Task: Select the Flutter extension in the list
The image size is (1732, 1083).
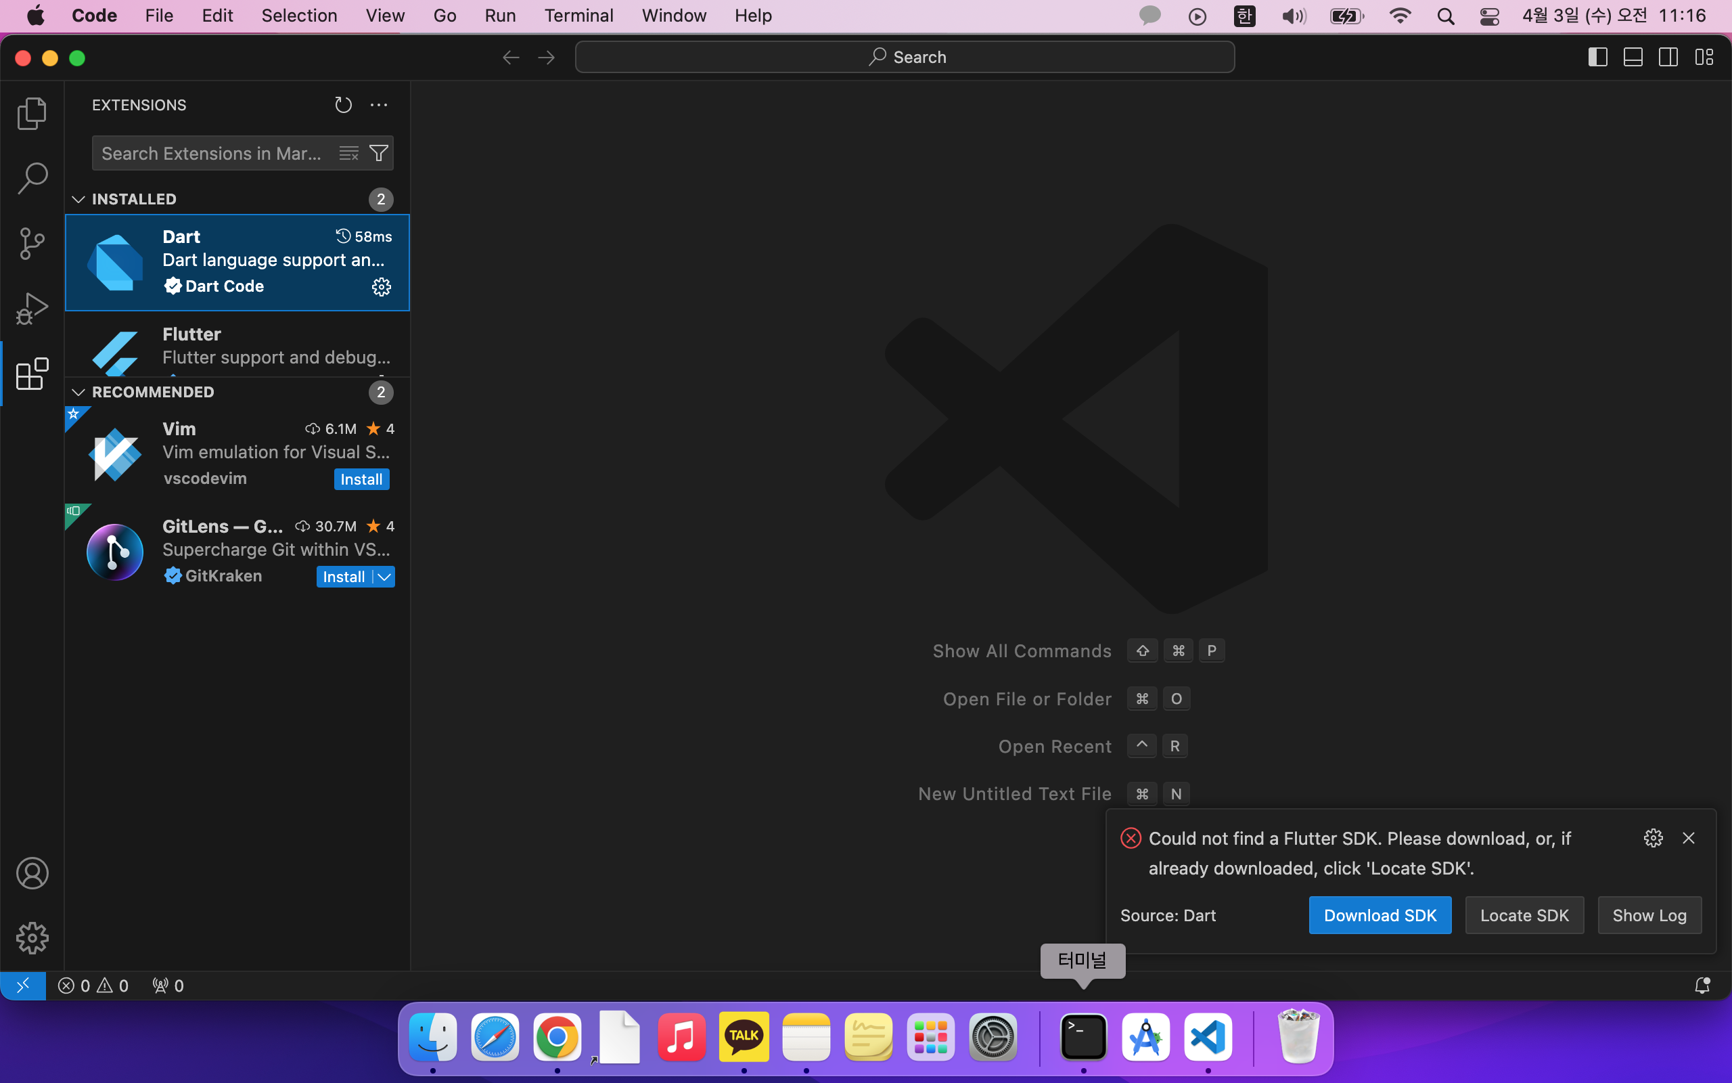Action: [237, 345]
